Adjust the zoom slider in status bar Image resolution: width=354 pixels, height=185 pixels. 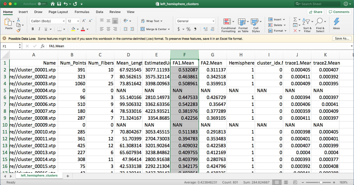[321, 182]
